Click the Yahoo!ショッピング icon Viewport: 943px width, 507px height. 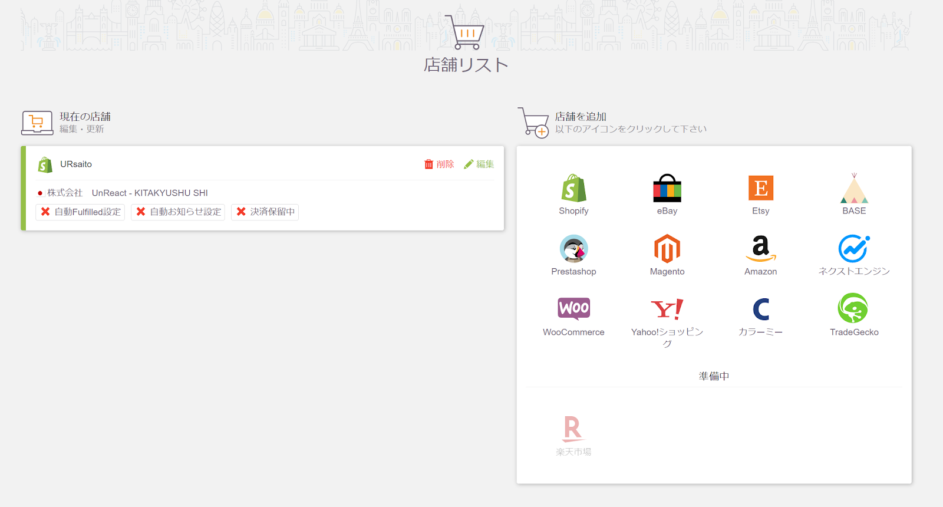[667, 310]
